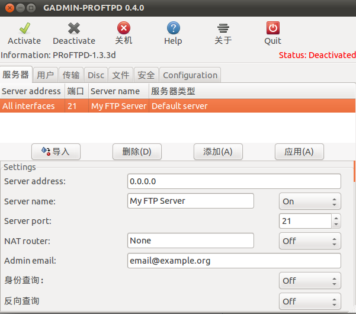Image resolution: width=356 pixels, height=314 pixels.
Task: Decrease server port with down arrow
Action: (336, 225)
